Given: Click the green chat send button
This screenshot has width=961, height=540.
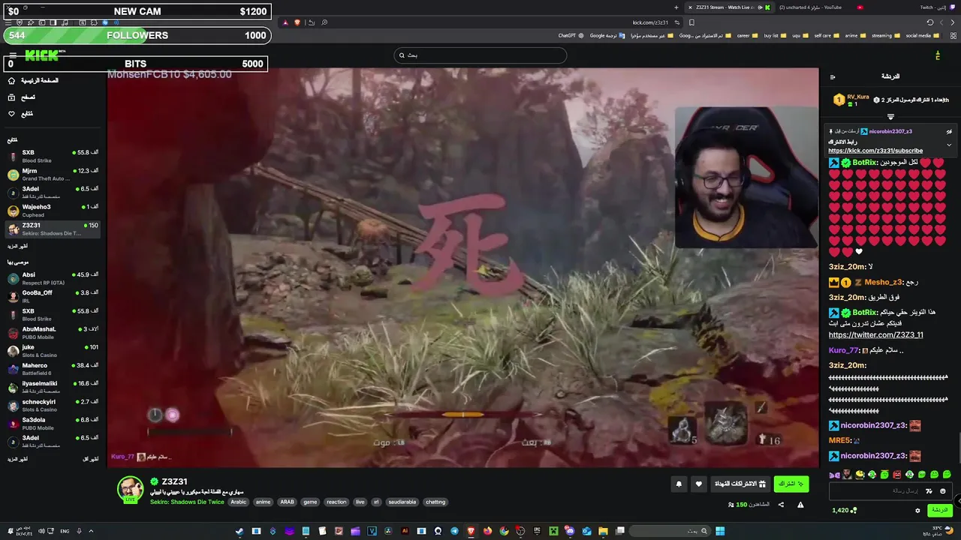Looking at the screenshot, I should (x=939, y=510).
